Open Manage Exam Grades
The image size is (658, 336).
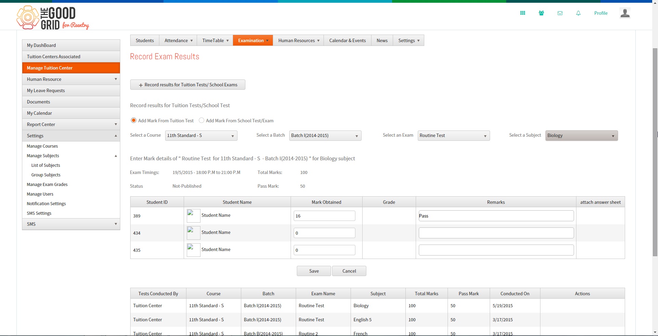coord(47,184)
